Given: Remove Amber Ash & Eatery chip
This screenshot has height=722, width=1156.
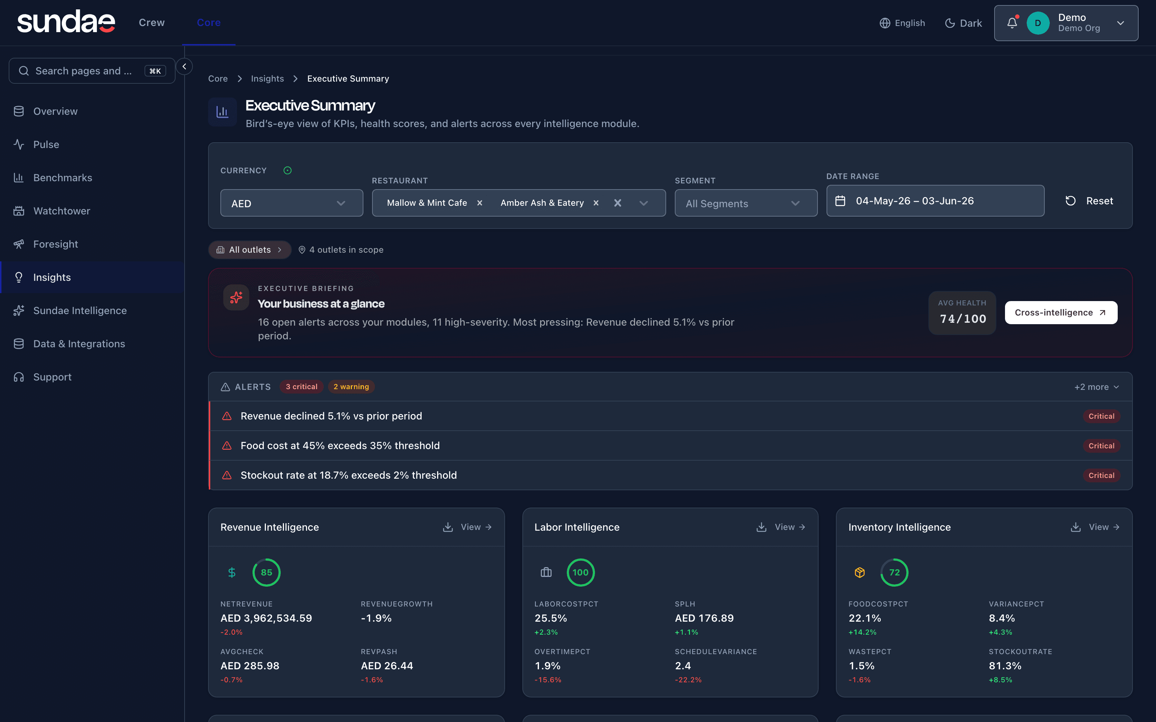Looking at the screenshot, I should [596, 203].
